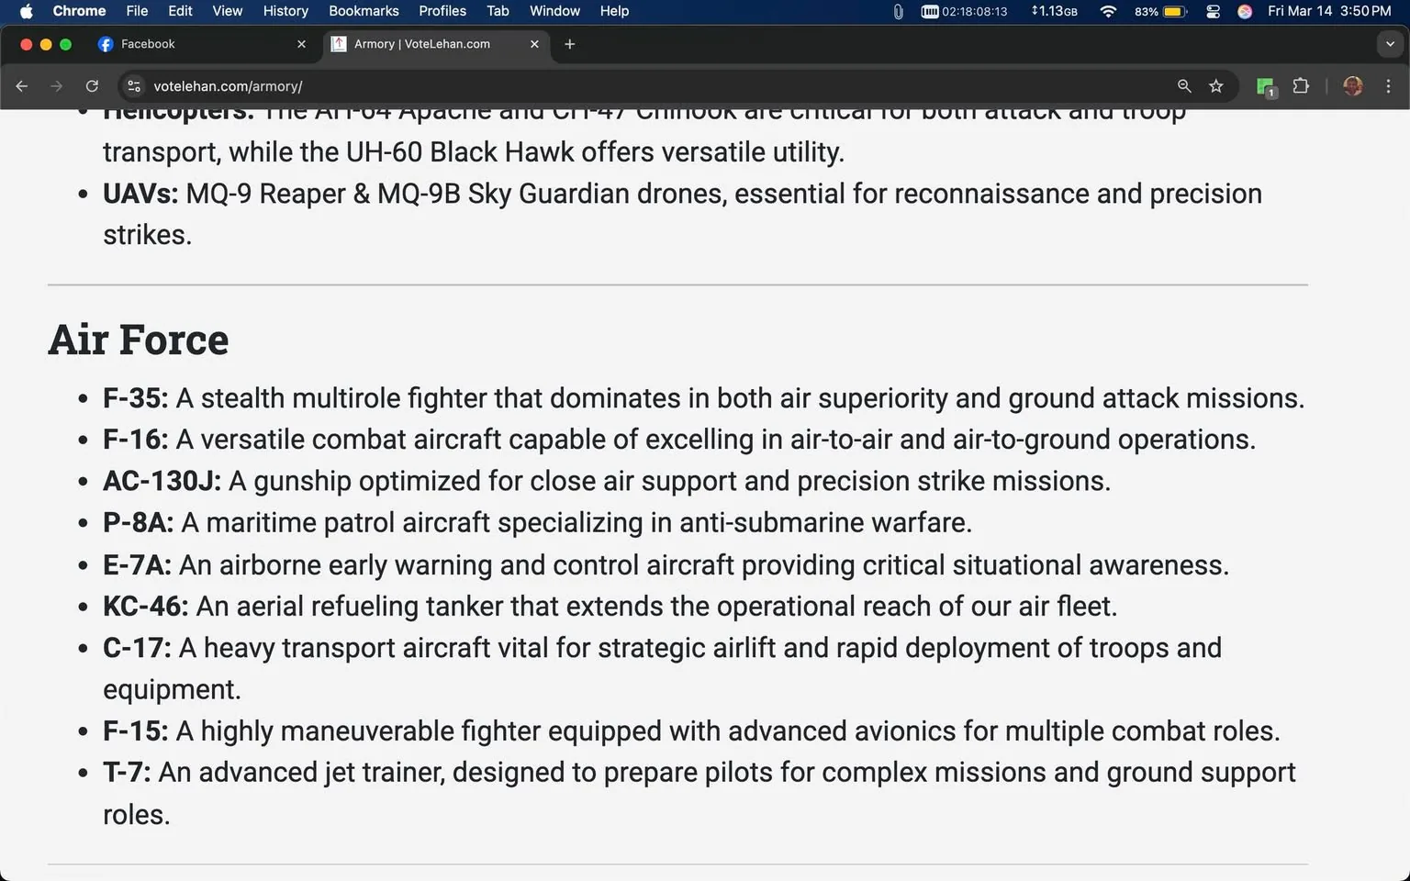Bookmark this page via the star icon
Screen dimensions: 1410x881
tap(1215, 85)
